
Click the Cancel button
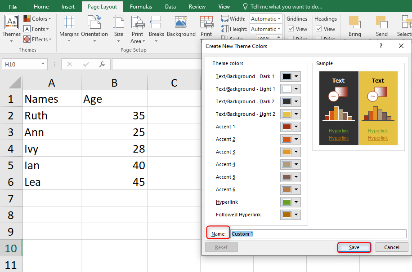[x=392, y=247]
